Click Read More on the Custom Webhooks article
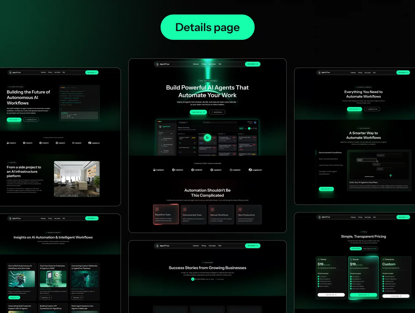This screenshot has height=313, width=415. coord(77,297)
